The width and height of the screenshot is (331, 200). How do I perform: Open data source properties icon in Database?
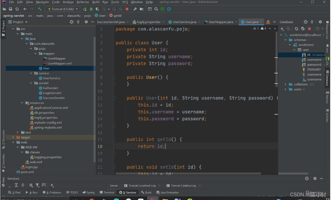click(303, 29)
